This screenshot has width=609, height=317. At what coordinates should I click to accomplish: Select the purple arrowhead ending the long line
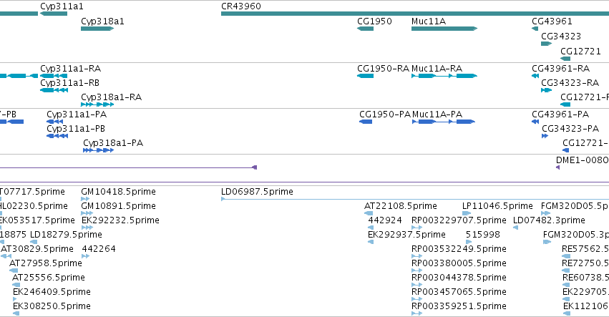254,167
